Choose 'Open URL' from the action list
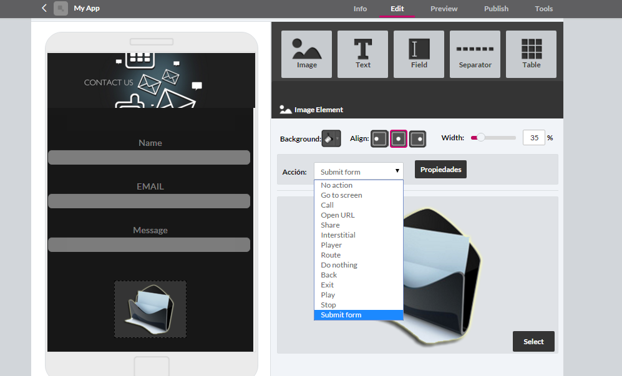 click(x=359, y=215)
